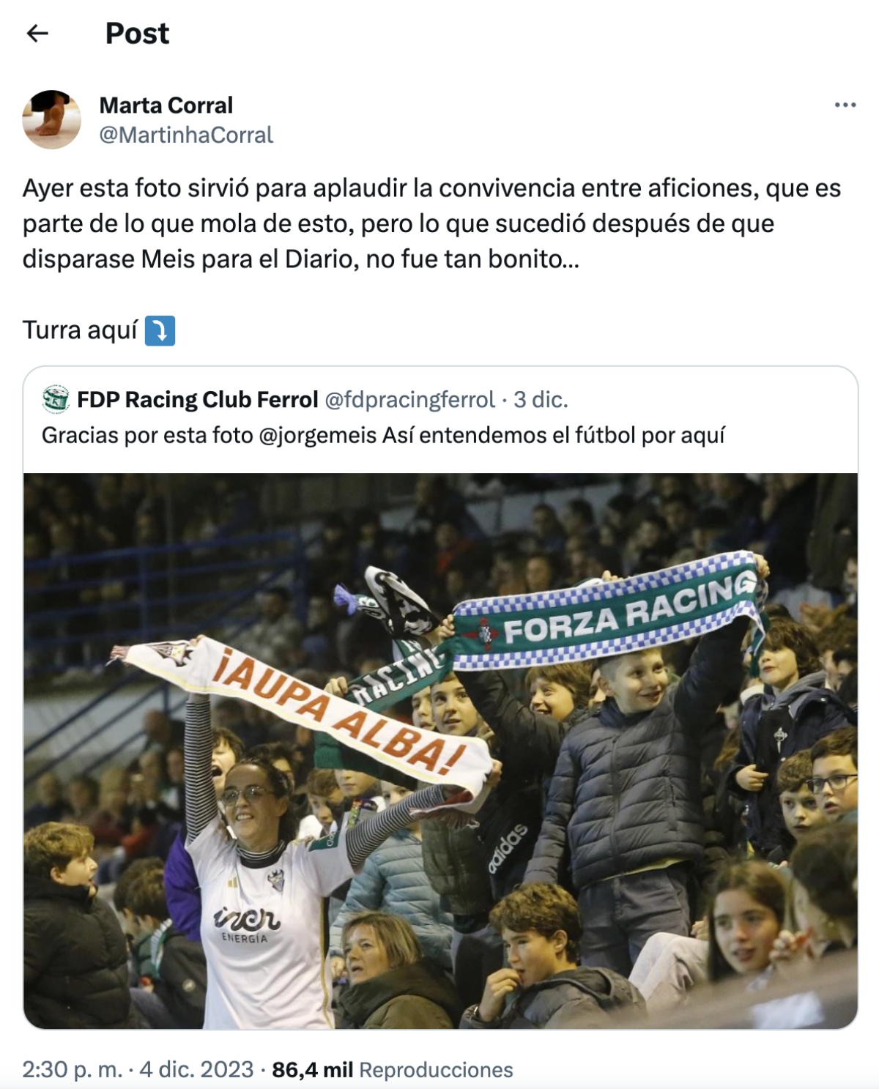Open the quoted post text Gracias por esta foto

coord(383,435)
